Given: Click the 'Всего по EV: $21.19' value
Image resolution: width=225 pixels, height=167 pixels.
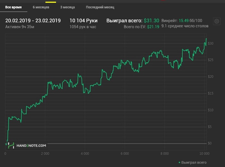Looking at the screenshot, I should tap(141, 27).
